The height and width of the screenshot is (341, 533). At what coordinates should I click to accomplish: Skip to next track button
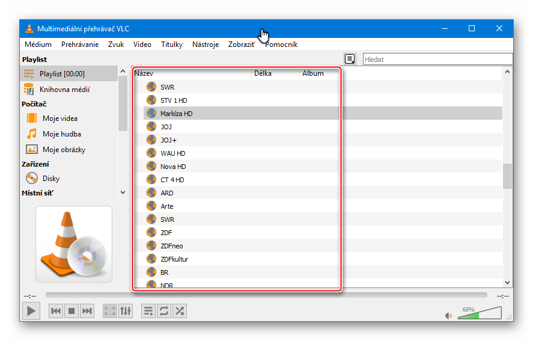[87, 311]
